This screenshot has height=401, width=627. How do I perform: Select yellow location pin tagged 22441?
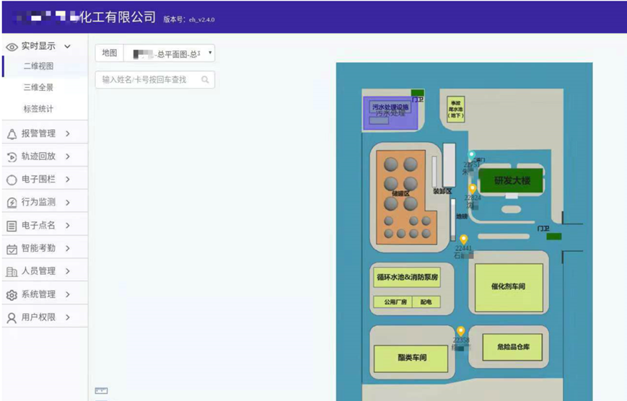pos(463,239)
